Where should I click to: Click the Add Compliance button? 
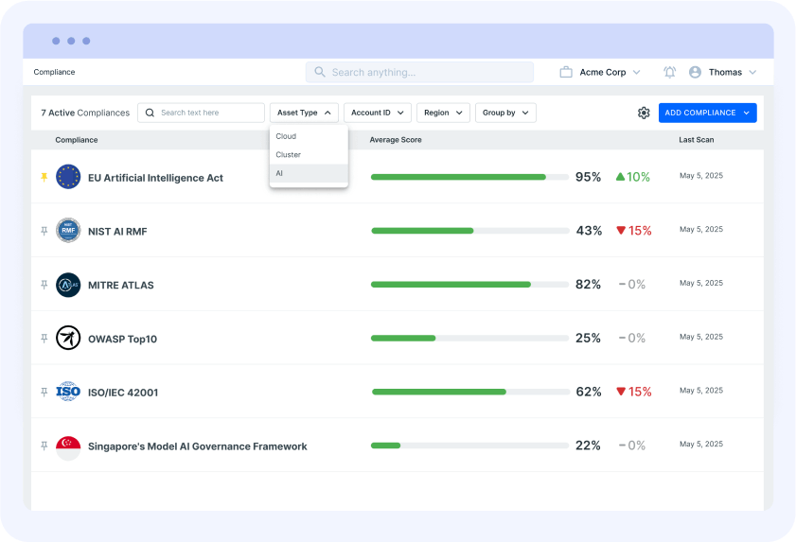(707, 113)
